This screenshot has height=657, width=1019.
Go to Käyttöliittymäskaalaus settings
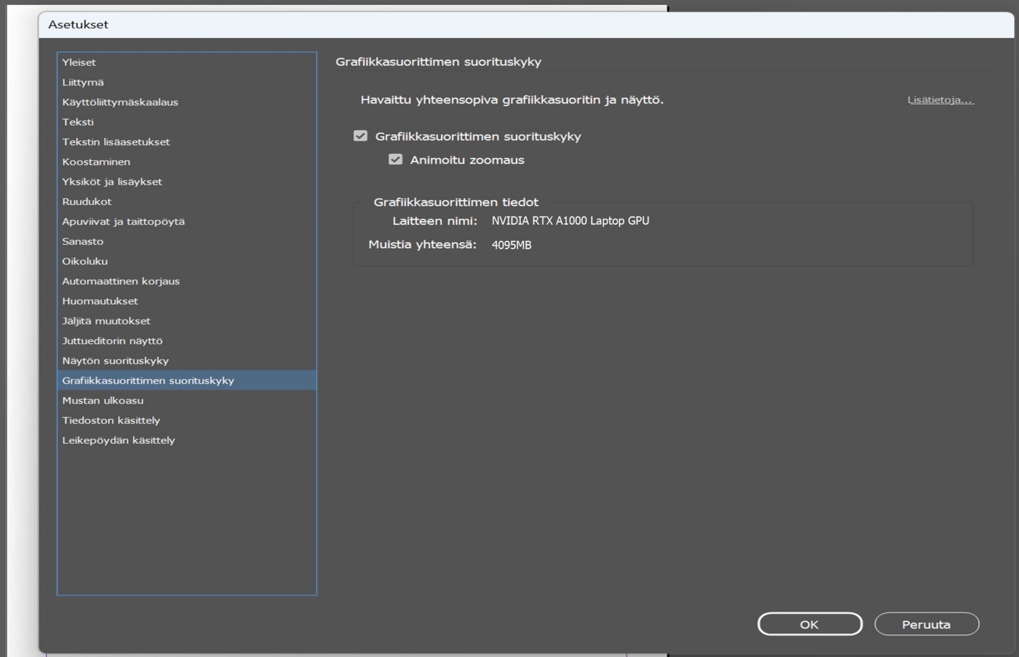click(x=120, y=102)
